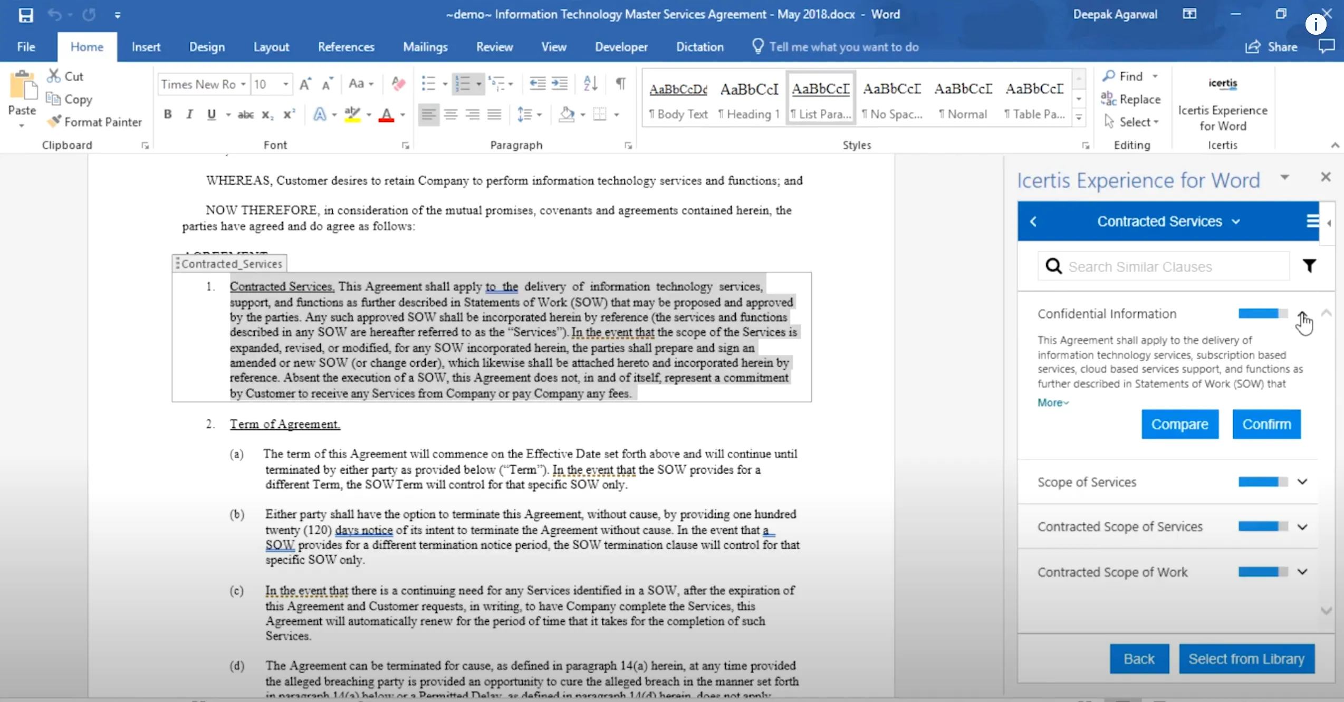Screen dimensions: 1344x702
Task: Click the back chevron beside Contracted Services
Action: pyautogui.click(x=1033, y=222)
